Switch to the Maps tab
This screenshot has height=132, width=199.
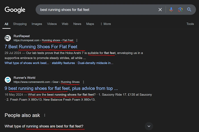click(90, 24)
